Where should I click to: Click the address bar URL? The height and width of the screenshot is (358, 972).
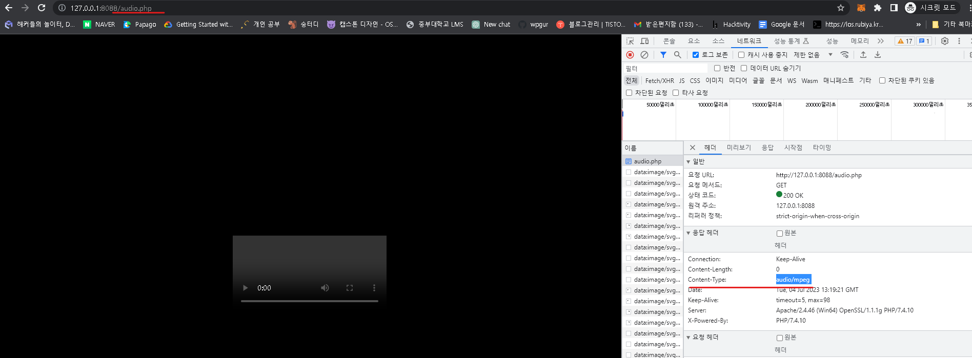111,8
